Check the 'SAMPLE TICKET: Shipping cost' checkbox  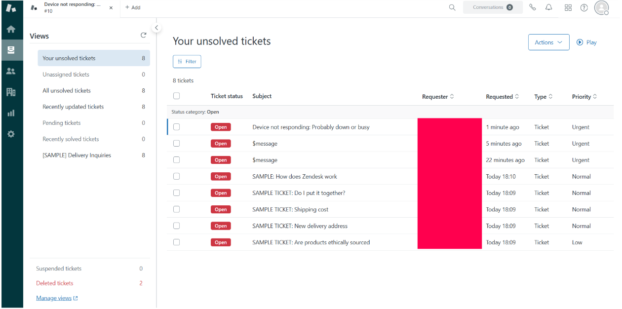pos(176,209)
